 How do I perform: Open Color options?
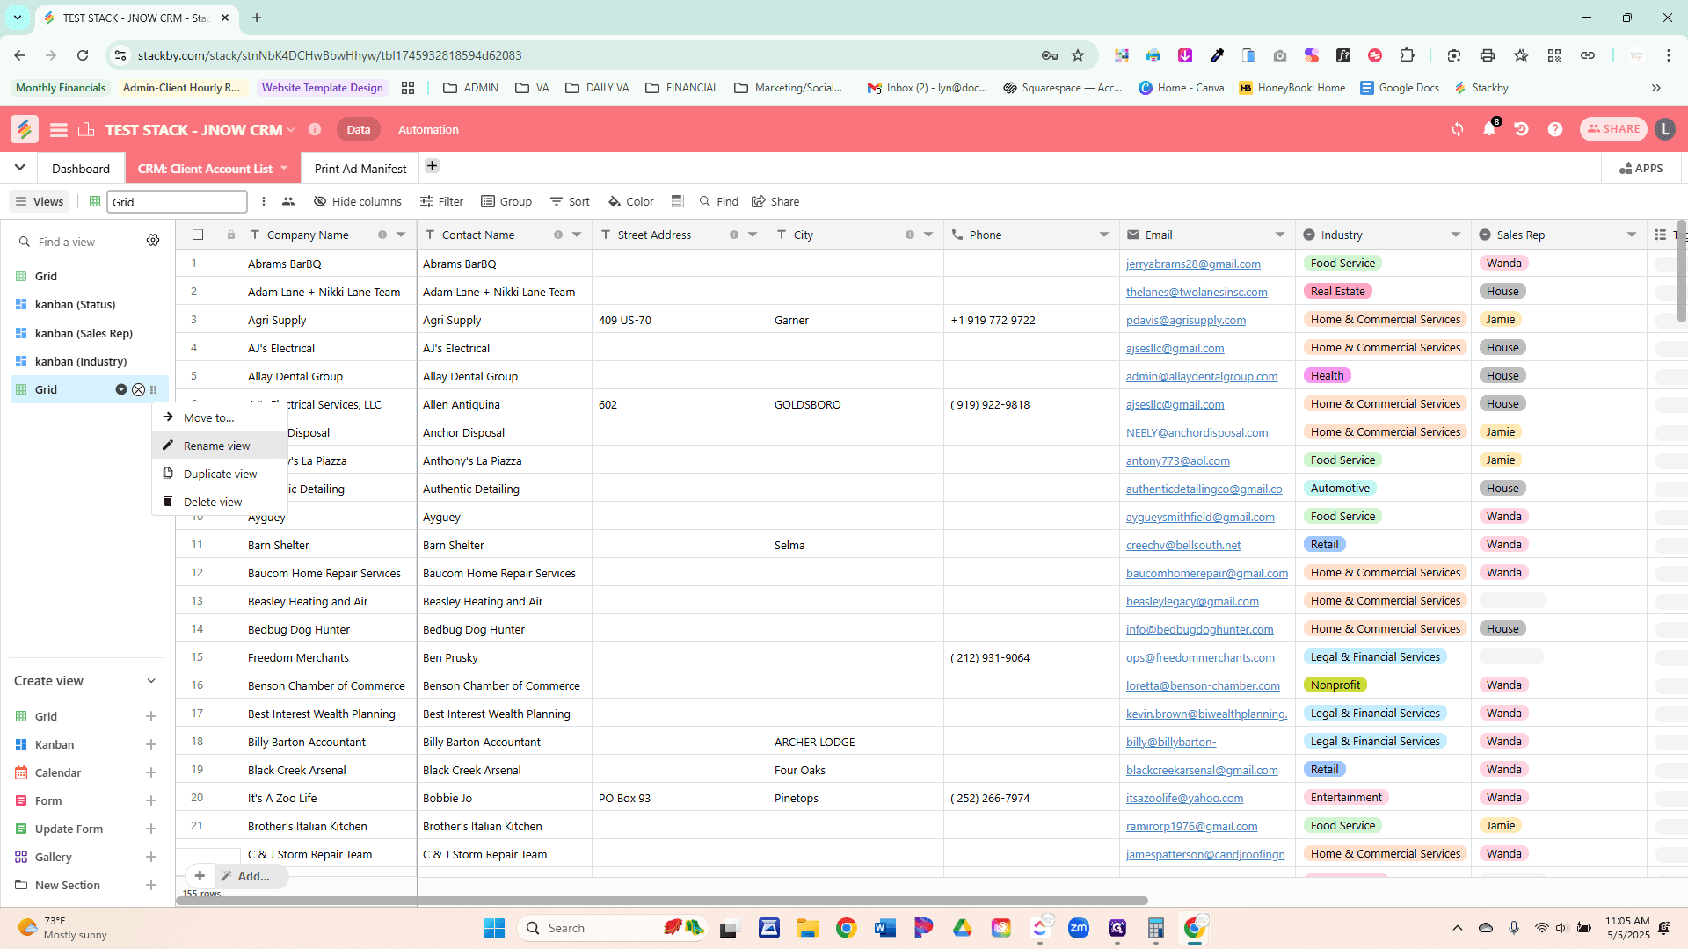(x=631, y=201)
